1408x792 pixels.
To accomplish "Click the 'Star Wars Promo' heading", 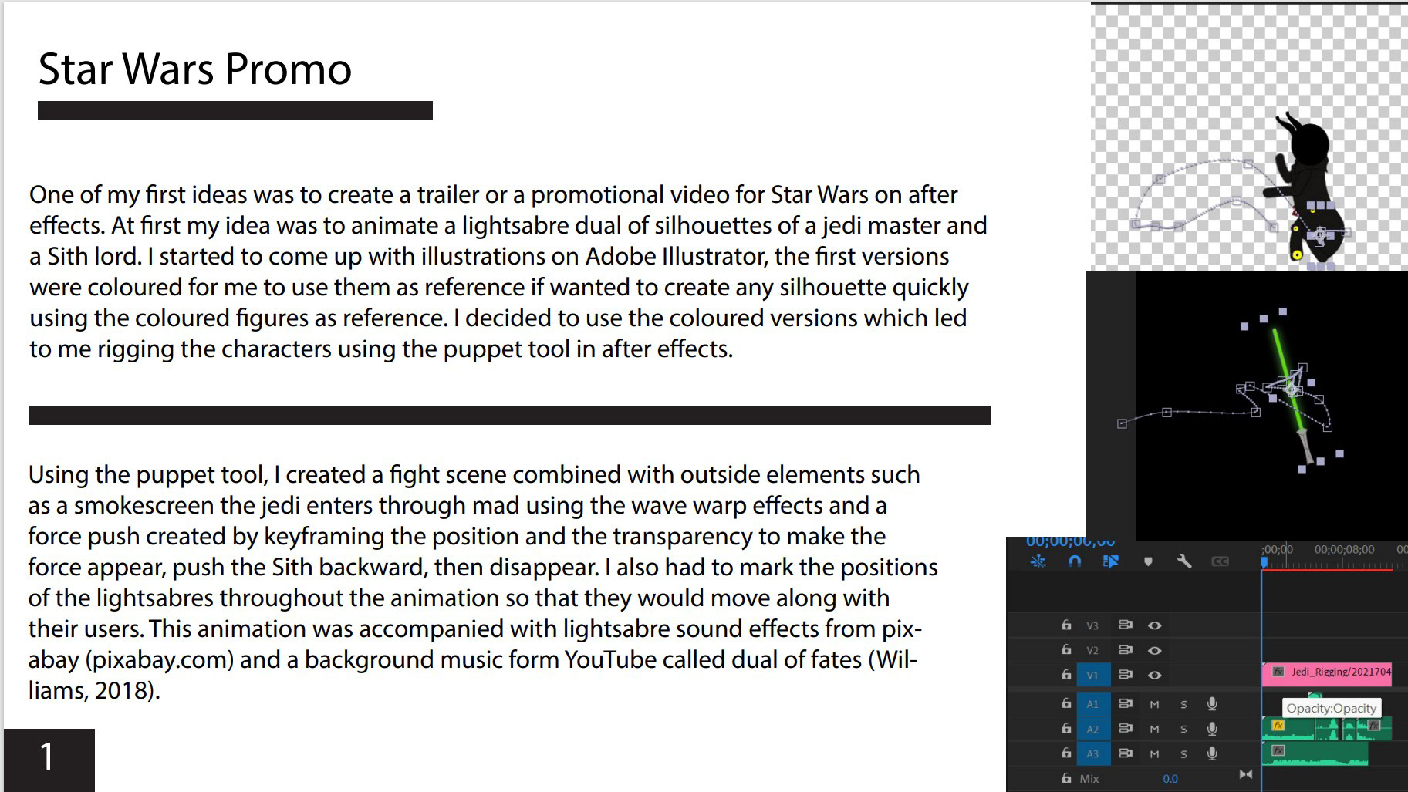I will click(x=195, y=69).
